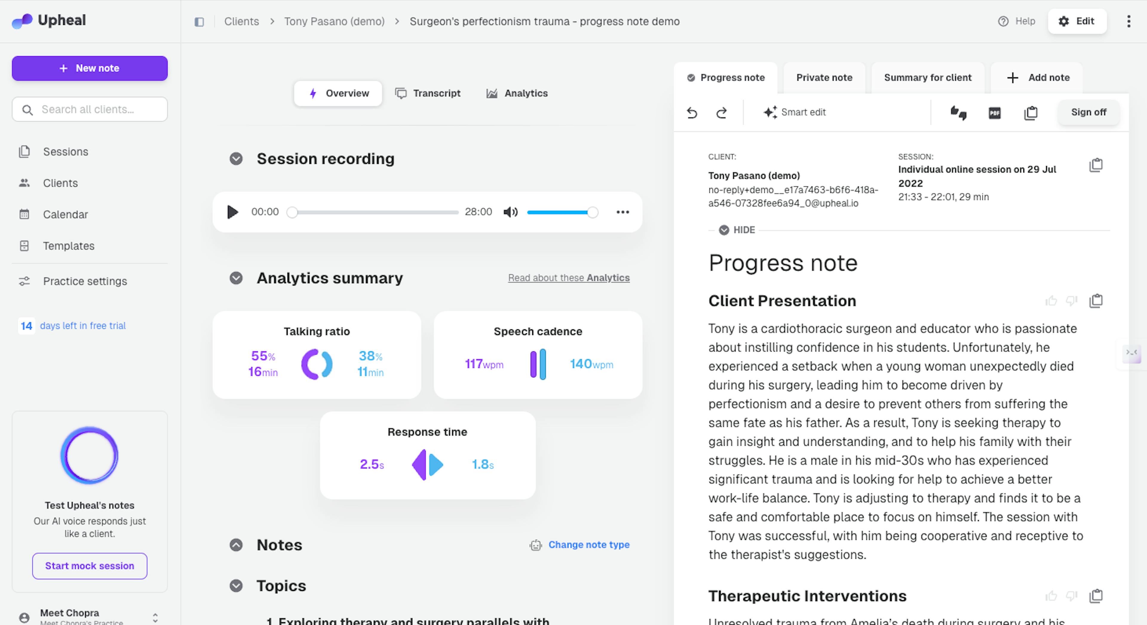1147x625 pixels.
Task: Export the note as PDF
Action: coord(994,113)
